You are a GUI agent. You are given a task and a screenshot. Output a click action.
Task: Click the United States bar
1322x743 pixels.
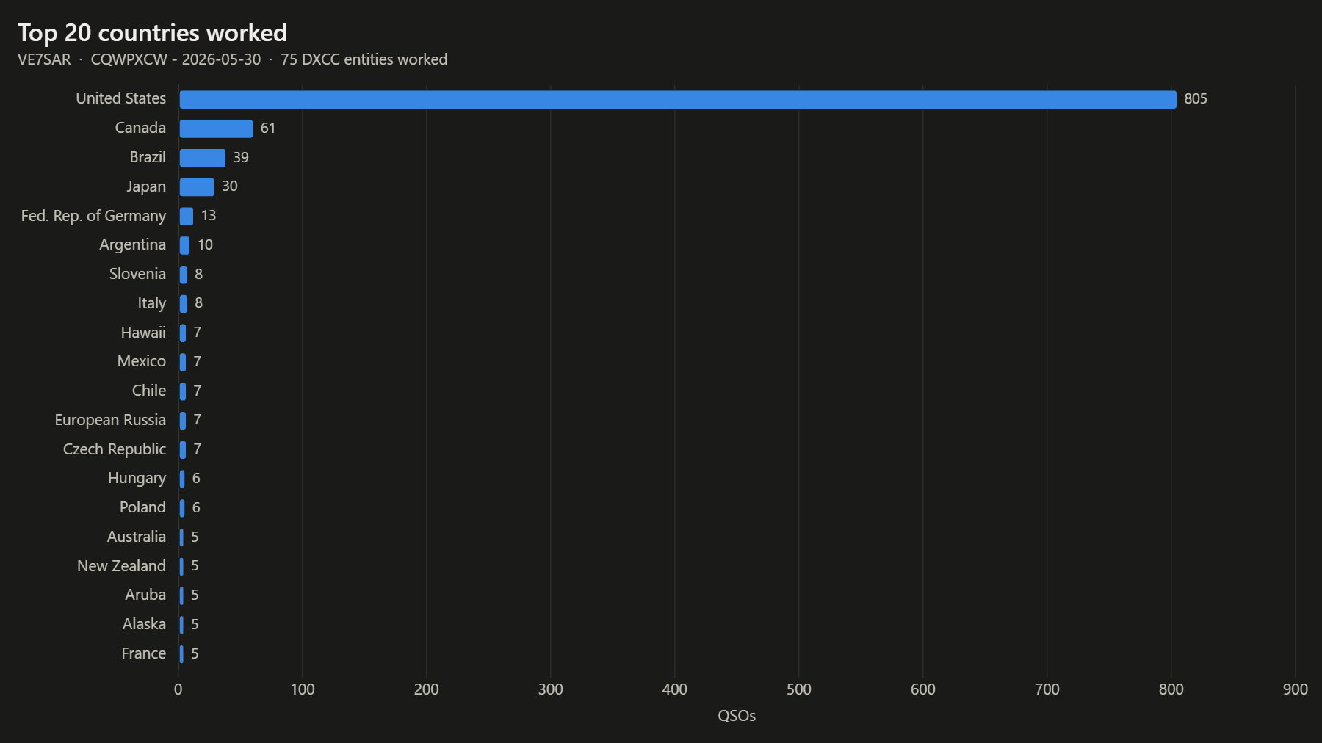[678, 99]
